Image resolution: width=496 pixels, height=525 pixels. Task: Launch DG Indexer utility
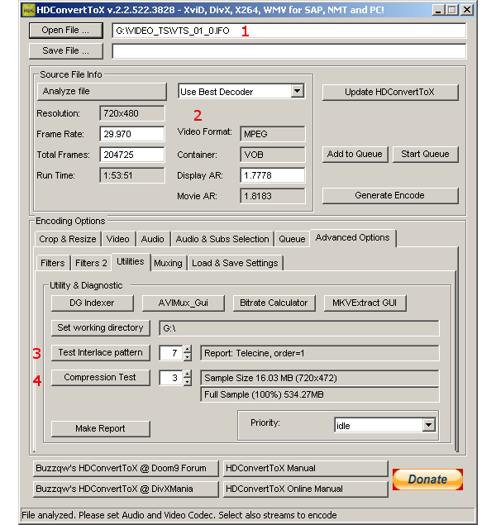(93, 303)
